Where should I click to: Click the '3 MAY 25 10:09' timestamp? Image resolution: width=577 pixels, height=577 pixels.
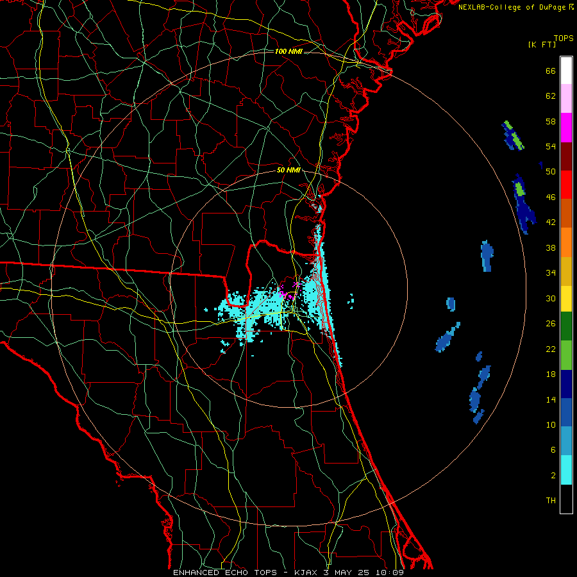point(364,573)
